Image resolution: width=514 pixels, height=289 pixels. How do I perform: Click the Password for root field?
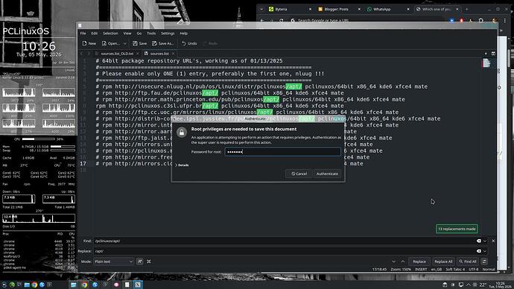[x=282, y=152]
